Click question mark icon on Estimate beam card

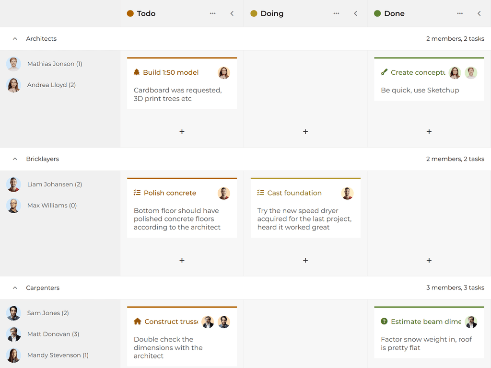384,322
